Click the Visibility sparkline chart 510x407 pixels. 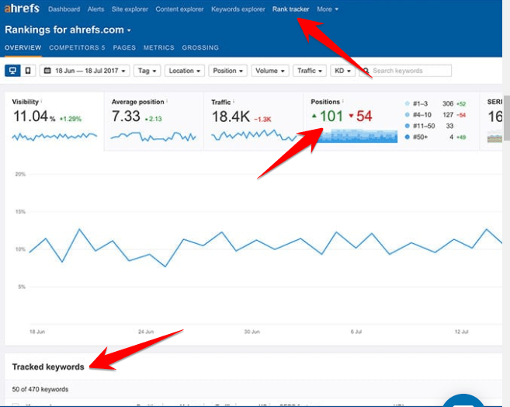54,137
